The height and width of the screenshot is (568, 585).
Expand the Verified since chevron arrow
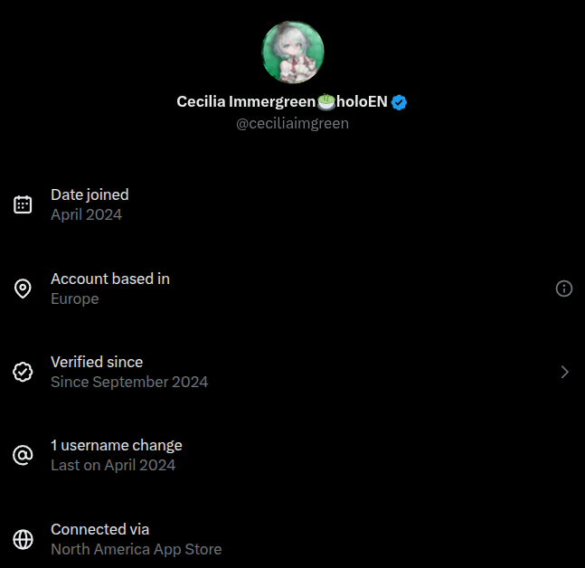564,372
